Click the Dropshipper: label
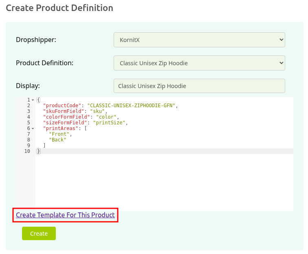308x254 pixels. click(36, 40)
